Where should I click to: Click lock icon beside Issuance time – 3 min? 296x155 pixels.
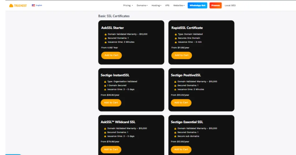(176, 42)
